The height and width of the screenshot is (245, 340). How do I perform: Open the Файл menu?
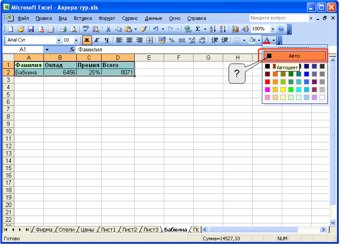point(23,18)
